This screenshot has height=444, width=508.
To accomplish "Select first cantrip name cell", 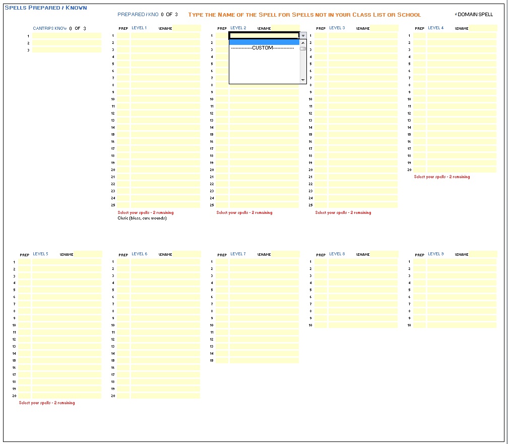I will click(67, 36).
